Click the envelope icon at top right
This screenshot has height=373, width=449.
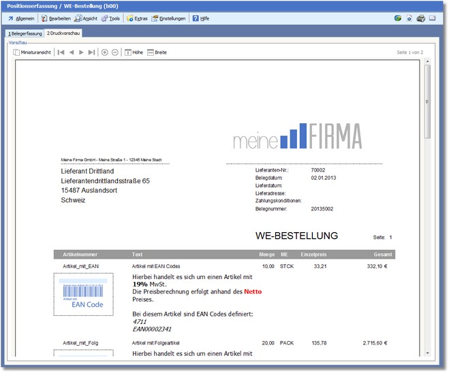(432, 18)
